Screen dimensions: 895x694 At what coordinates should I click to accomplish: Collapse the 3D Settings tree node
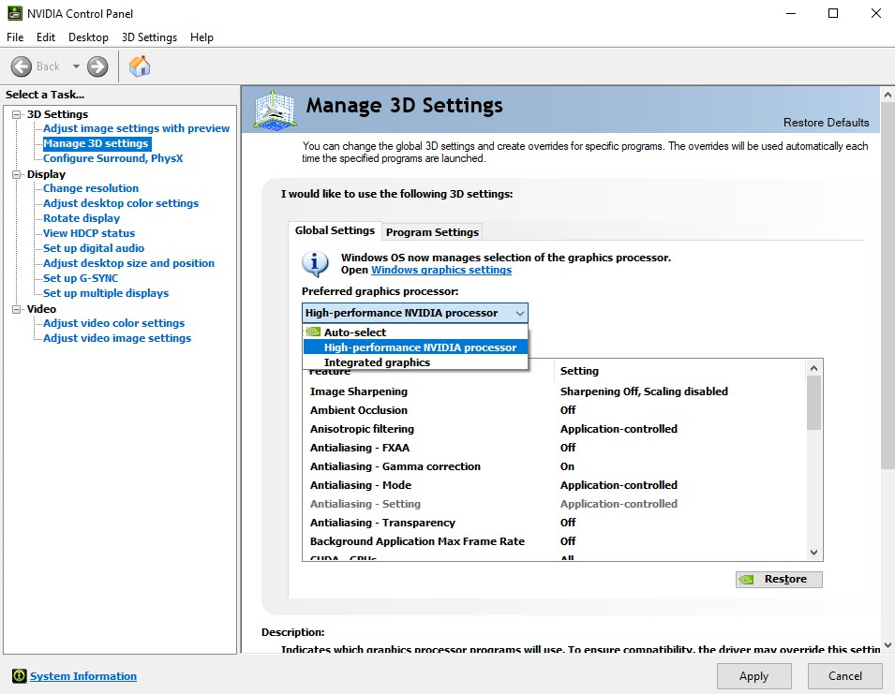pyautogui.click(x=16, y=114)
